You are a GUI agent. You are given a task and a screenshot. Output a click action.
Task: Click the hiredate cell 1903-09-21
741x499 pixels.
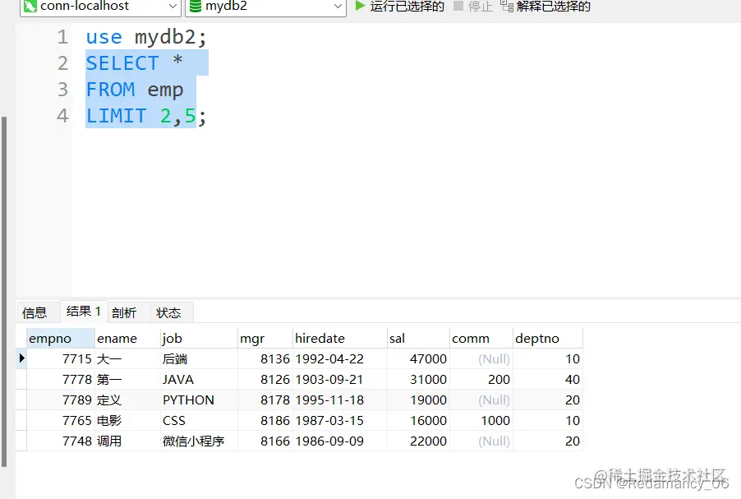pyautogui.click(x=340, y=379)
